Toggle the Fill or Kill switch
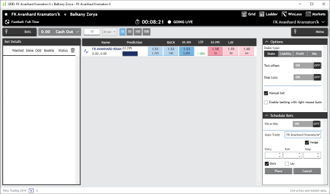The image size is (330, 194). pos(307,124)
